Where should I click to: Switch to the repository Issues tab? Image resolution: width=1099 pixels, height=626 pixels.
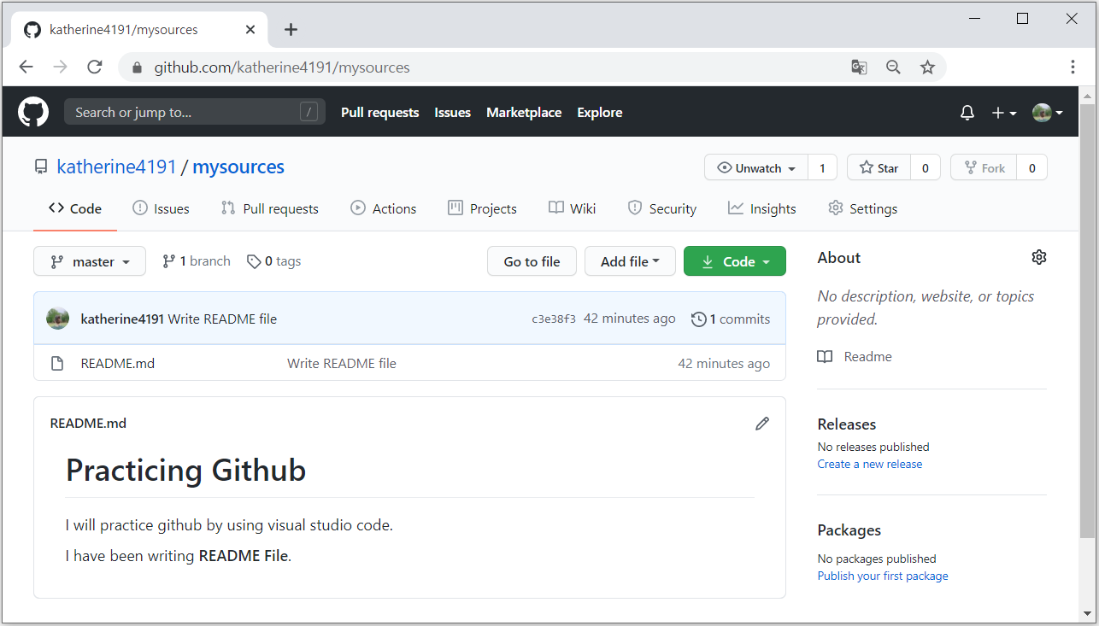point(162,208)
